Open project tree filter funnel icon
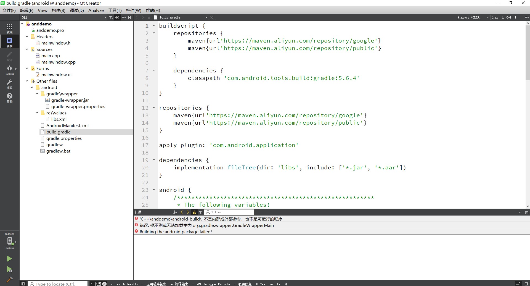 pyautogui.click(x=111, y=17)
